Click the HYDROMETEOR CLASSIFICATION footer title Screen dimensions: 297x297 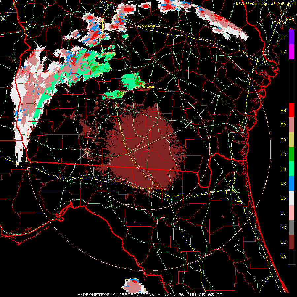coord(116,295)
